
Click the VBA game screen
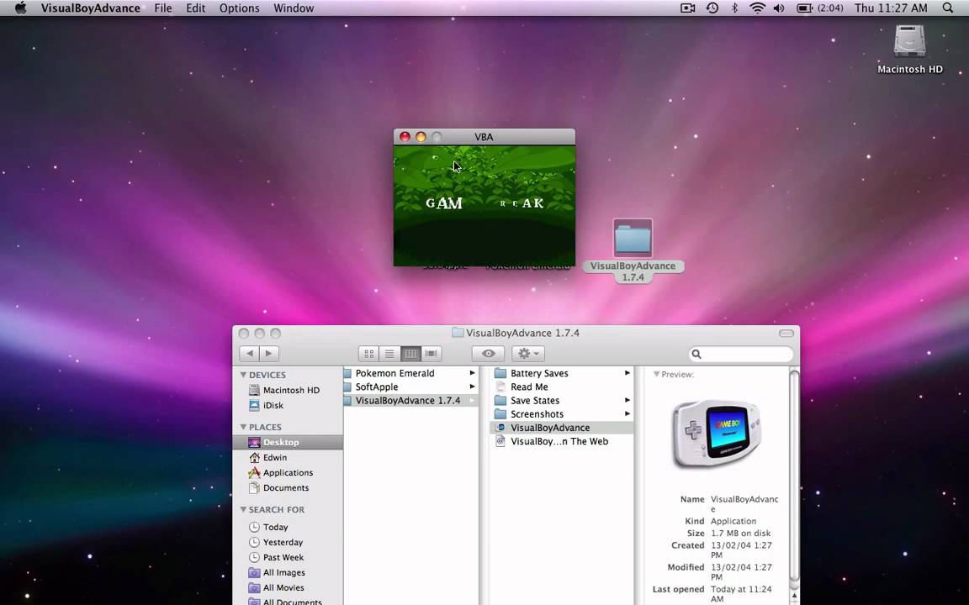pyautogui.click(x=484, y=206)
